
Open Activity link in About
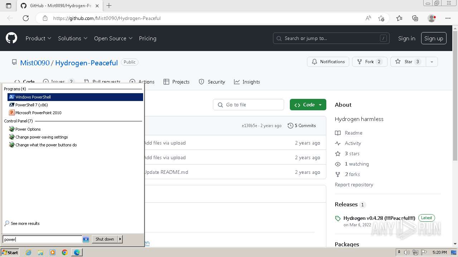click(x=348, y=143)
